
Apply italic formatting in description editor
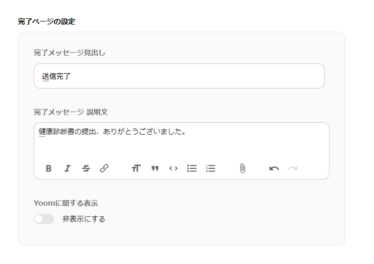(x=68, y=168)
